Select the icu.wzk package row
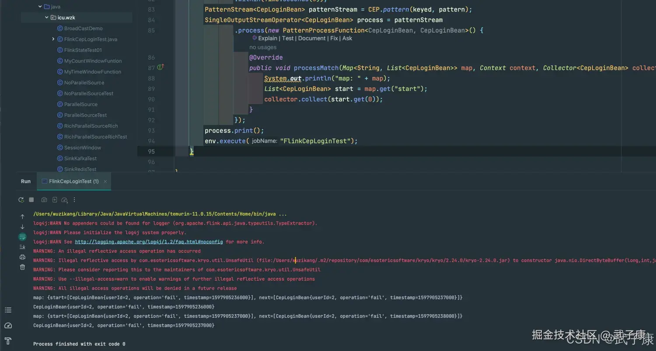Viewport: 656px width, 351px height. pyautogui.click(x=77, y=17)
